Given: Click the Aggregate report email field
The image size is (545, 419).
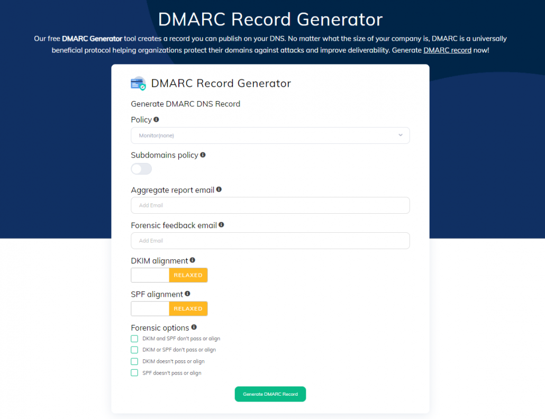Looking at the screenshot, I should pyautogui.click(x=270, y=205).
